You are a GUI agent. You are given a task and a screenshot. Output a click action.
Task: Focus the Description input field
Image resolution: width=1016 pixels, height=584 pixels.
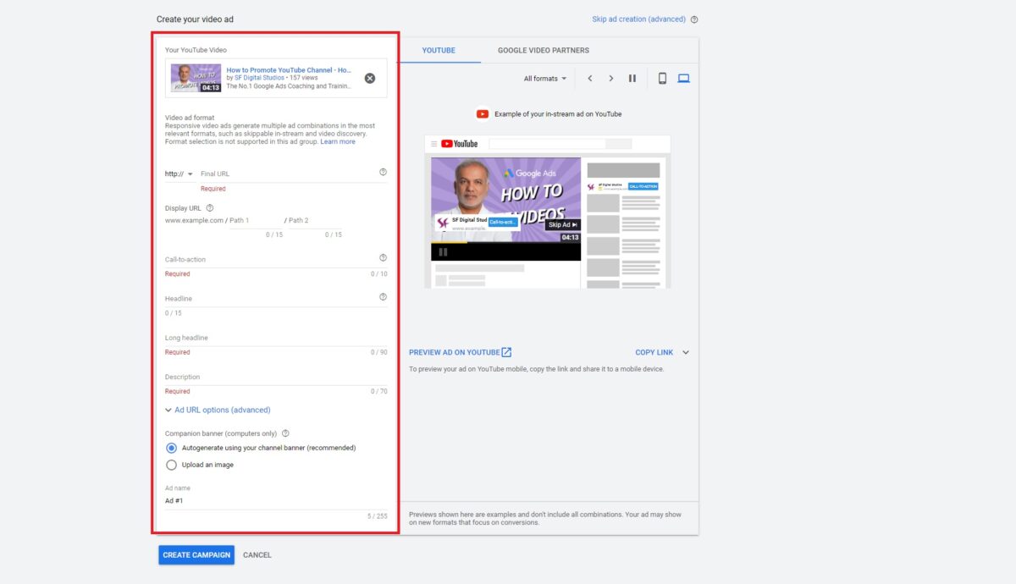[x=276, y=377]
